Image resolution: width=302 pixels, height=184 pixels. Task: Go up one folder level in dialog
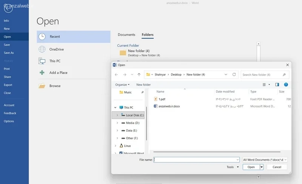coord(139,75)
